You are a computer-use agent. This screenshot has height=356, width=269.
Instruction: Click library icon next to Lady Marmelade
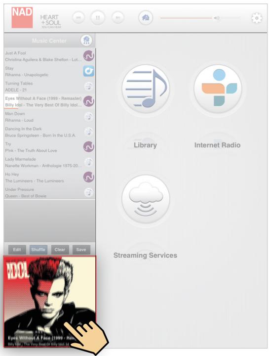[88, 162]
